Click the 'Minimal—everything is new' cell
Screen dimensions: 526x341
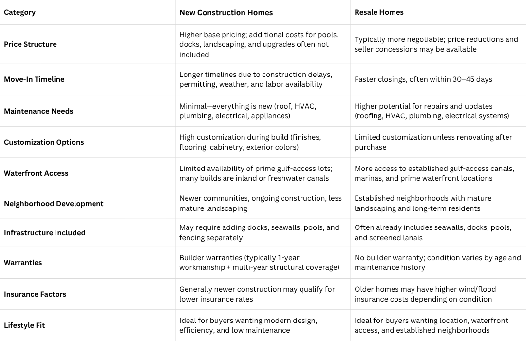[247, 111]
